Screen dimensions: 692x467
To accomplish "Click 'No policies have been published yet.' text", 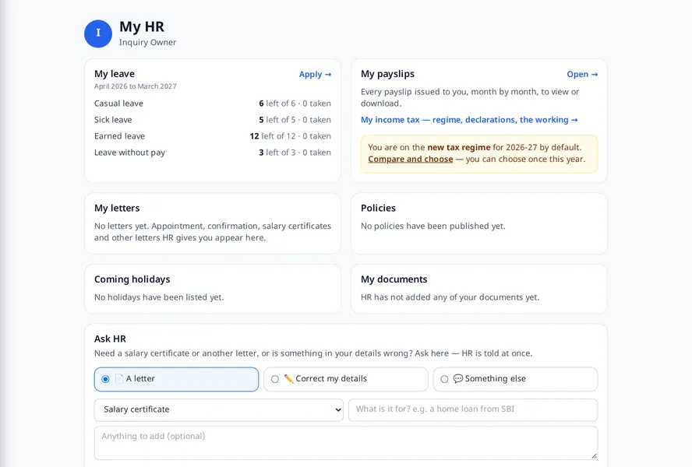I will click(433, 226).
